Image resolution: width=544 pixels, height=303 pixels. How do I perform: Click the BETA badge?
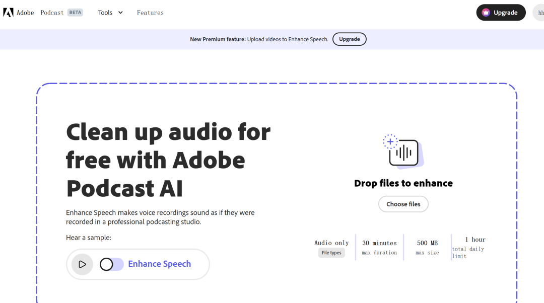75,13
